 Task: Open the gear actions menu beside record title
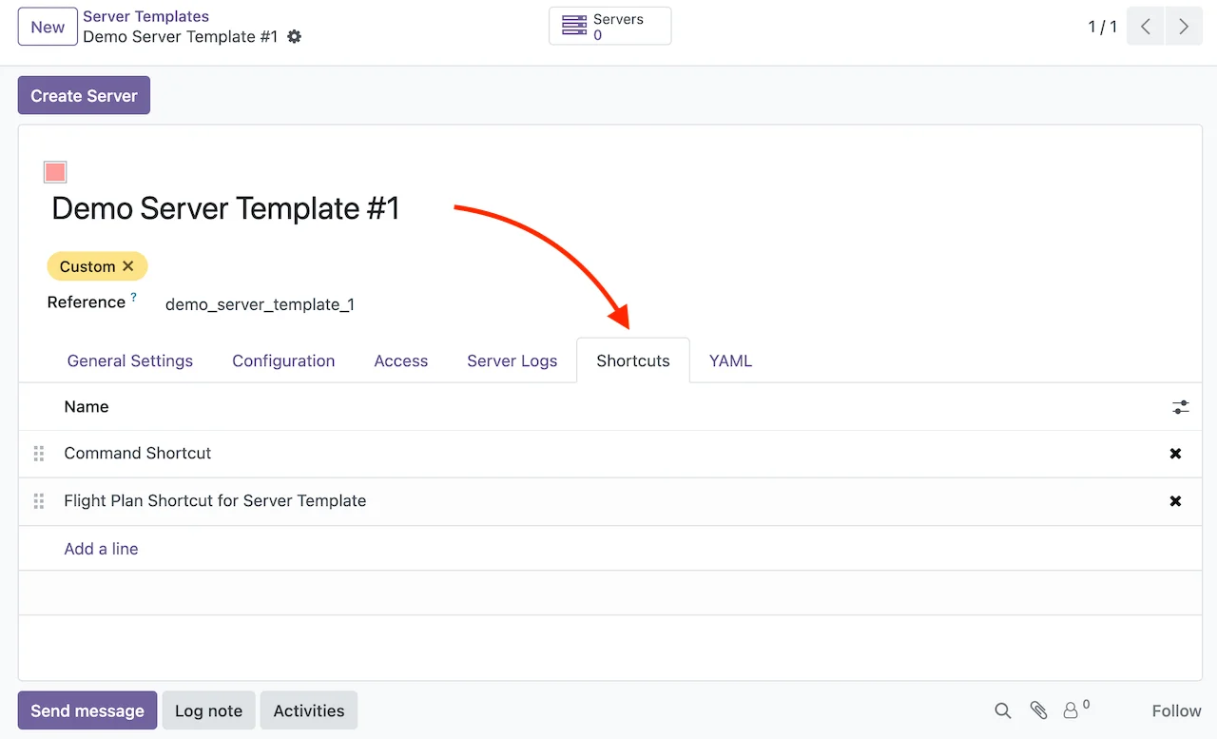click(x=295, y=36)
